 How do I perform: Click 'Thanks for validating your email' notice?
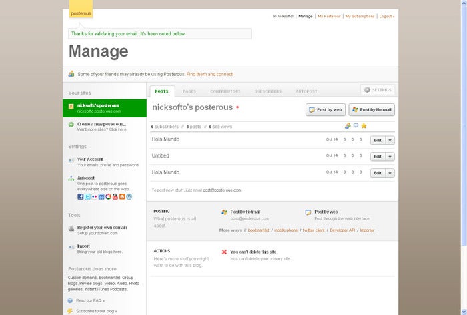(159, 33)
